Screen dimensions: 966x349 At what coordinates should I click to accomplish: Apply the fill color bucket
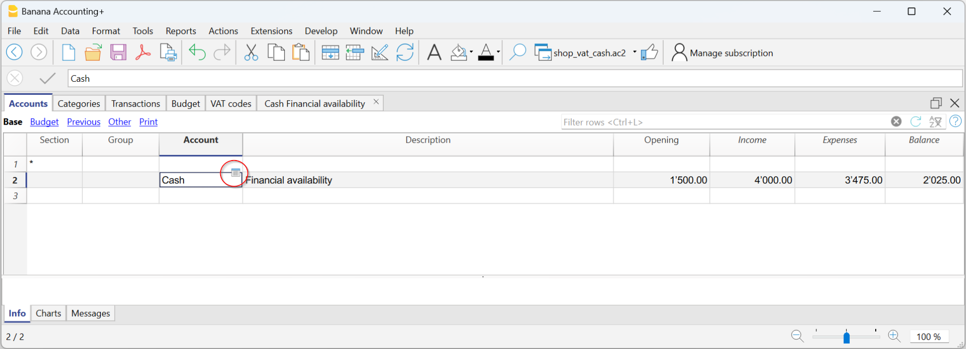(459, 52)
